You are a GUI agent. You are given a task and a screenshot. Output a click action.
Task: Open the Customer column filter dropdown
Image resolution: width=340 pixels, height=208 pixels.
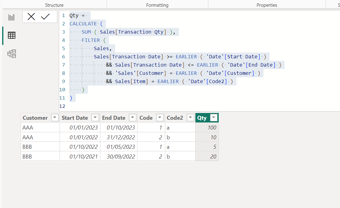click(x=55, y=118)
